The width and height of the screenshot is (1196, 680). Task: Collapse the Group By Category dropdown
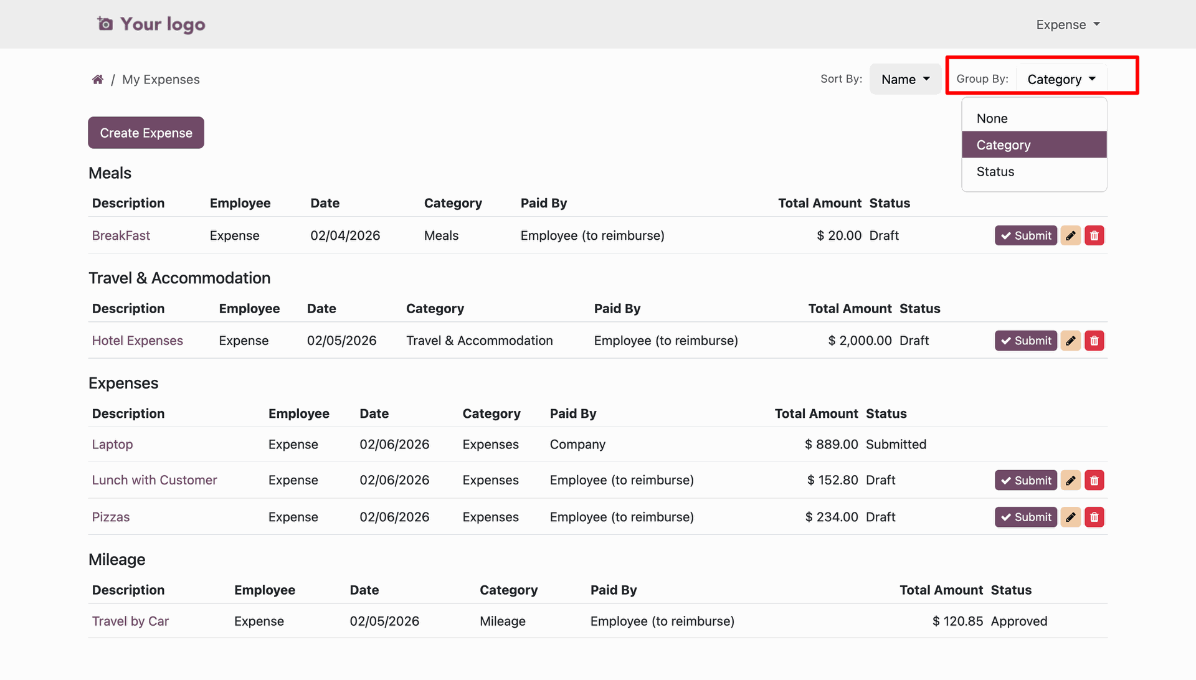tap(1061, 79)
